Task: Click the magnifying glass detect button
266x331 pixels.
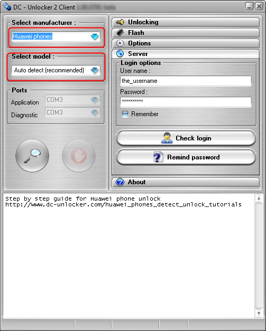Action: tap(32, 156)
